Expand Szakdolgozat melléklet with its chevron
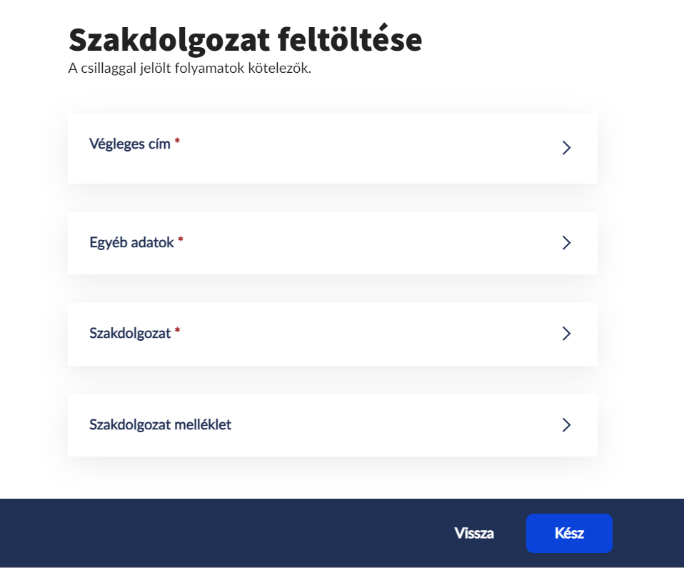Image resolution: width=684 pixels, height=568 pixels. [566, 425]
